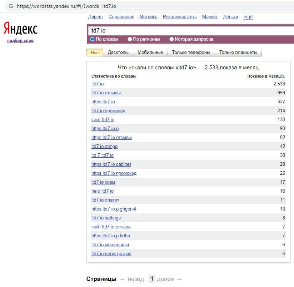Open the https ltd7 io p keyword link
The image size is (294, 287).
105,129
